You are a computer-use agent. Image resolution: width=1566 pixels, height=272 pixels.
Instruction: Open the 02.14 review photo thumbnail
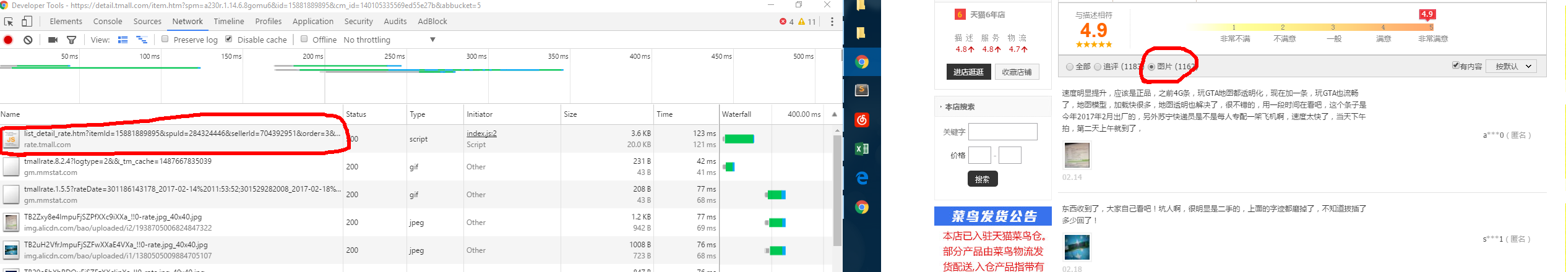coord(1077,155)
